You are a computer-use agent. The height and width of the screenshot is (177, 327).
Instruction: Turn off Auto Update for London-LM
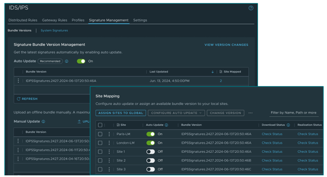click(151, 143)
